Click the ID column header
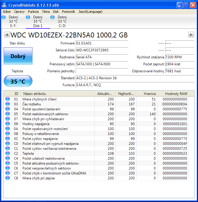198x202 pixels. point(16,94)
